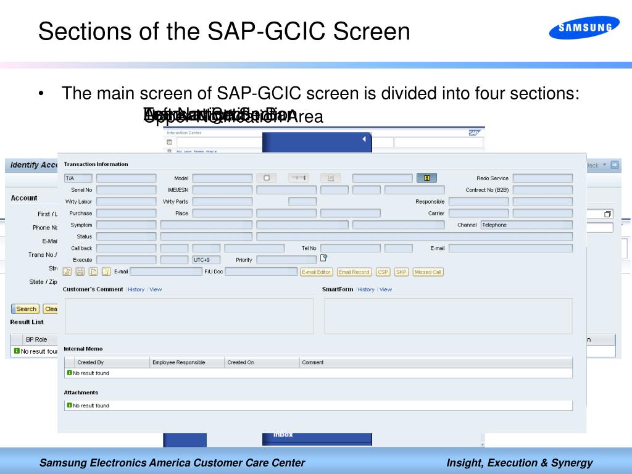Click the Wrty Labor input field

point(126,202)
